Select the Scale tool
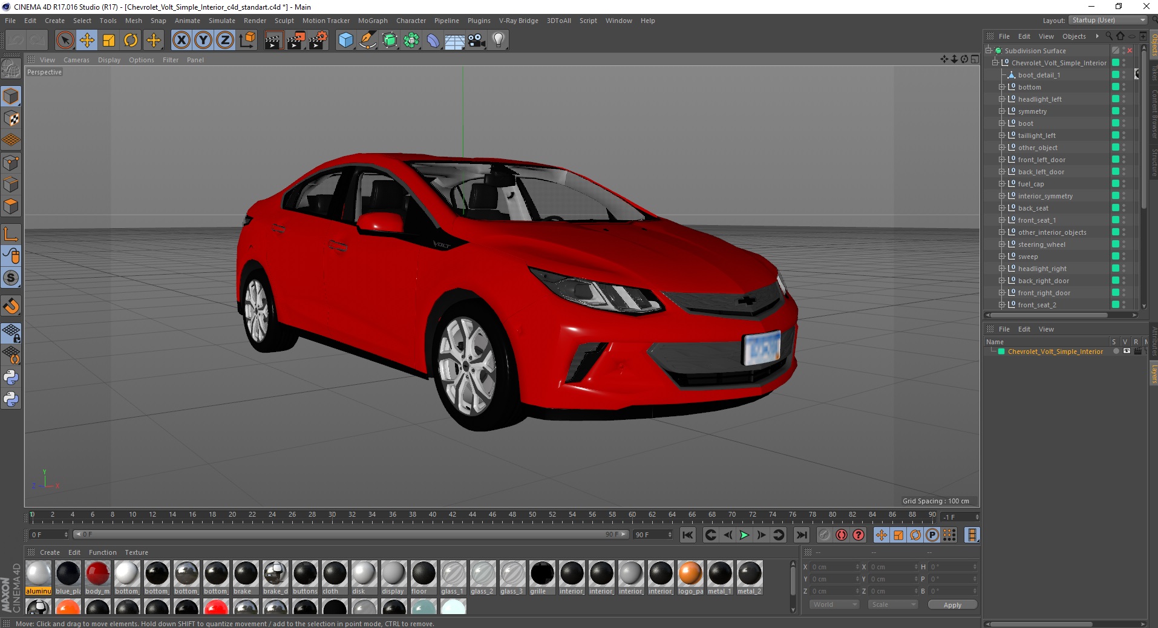1158x628 pixels. pyautogui.click(x=109, y=41)
